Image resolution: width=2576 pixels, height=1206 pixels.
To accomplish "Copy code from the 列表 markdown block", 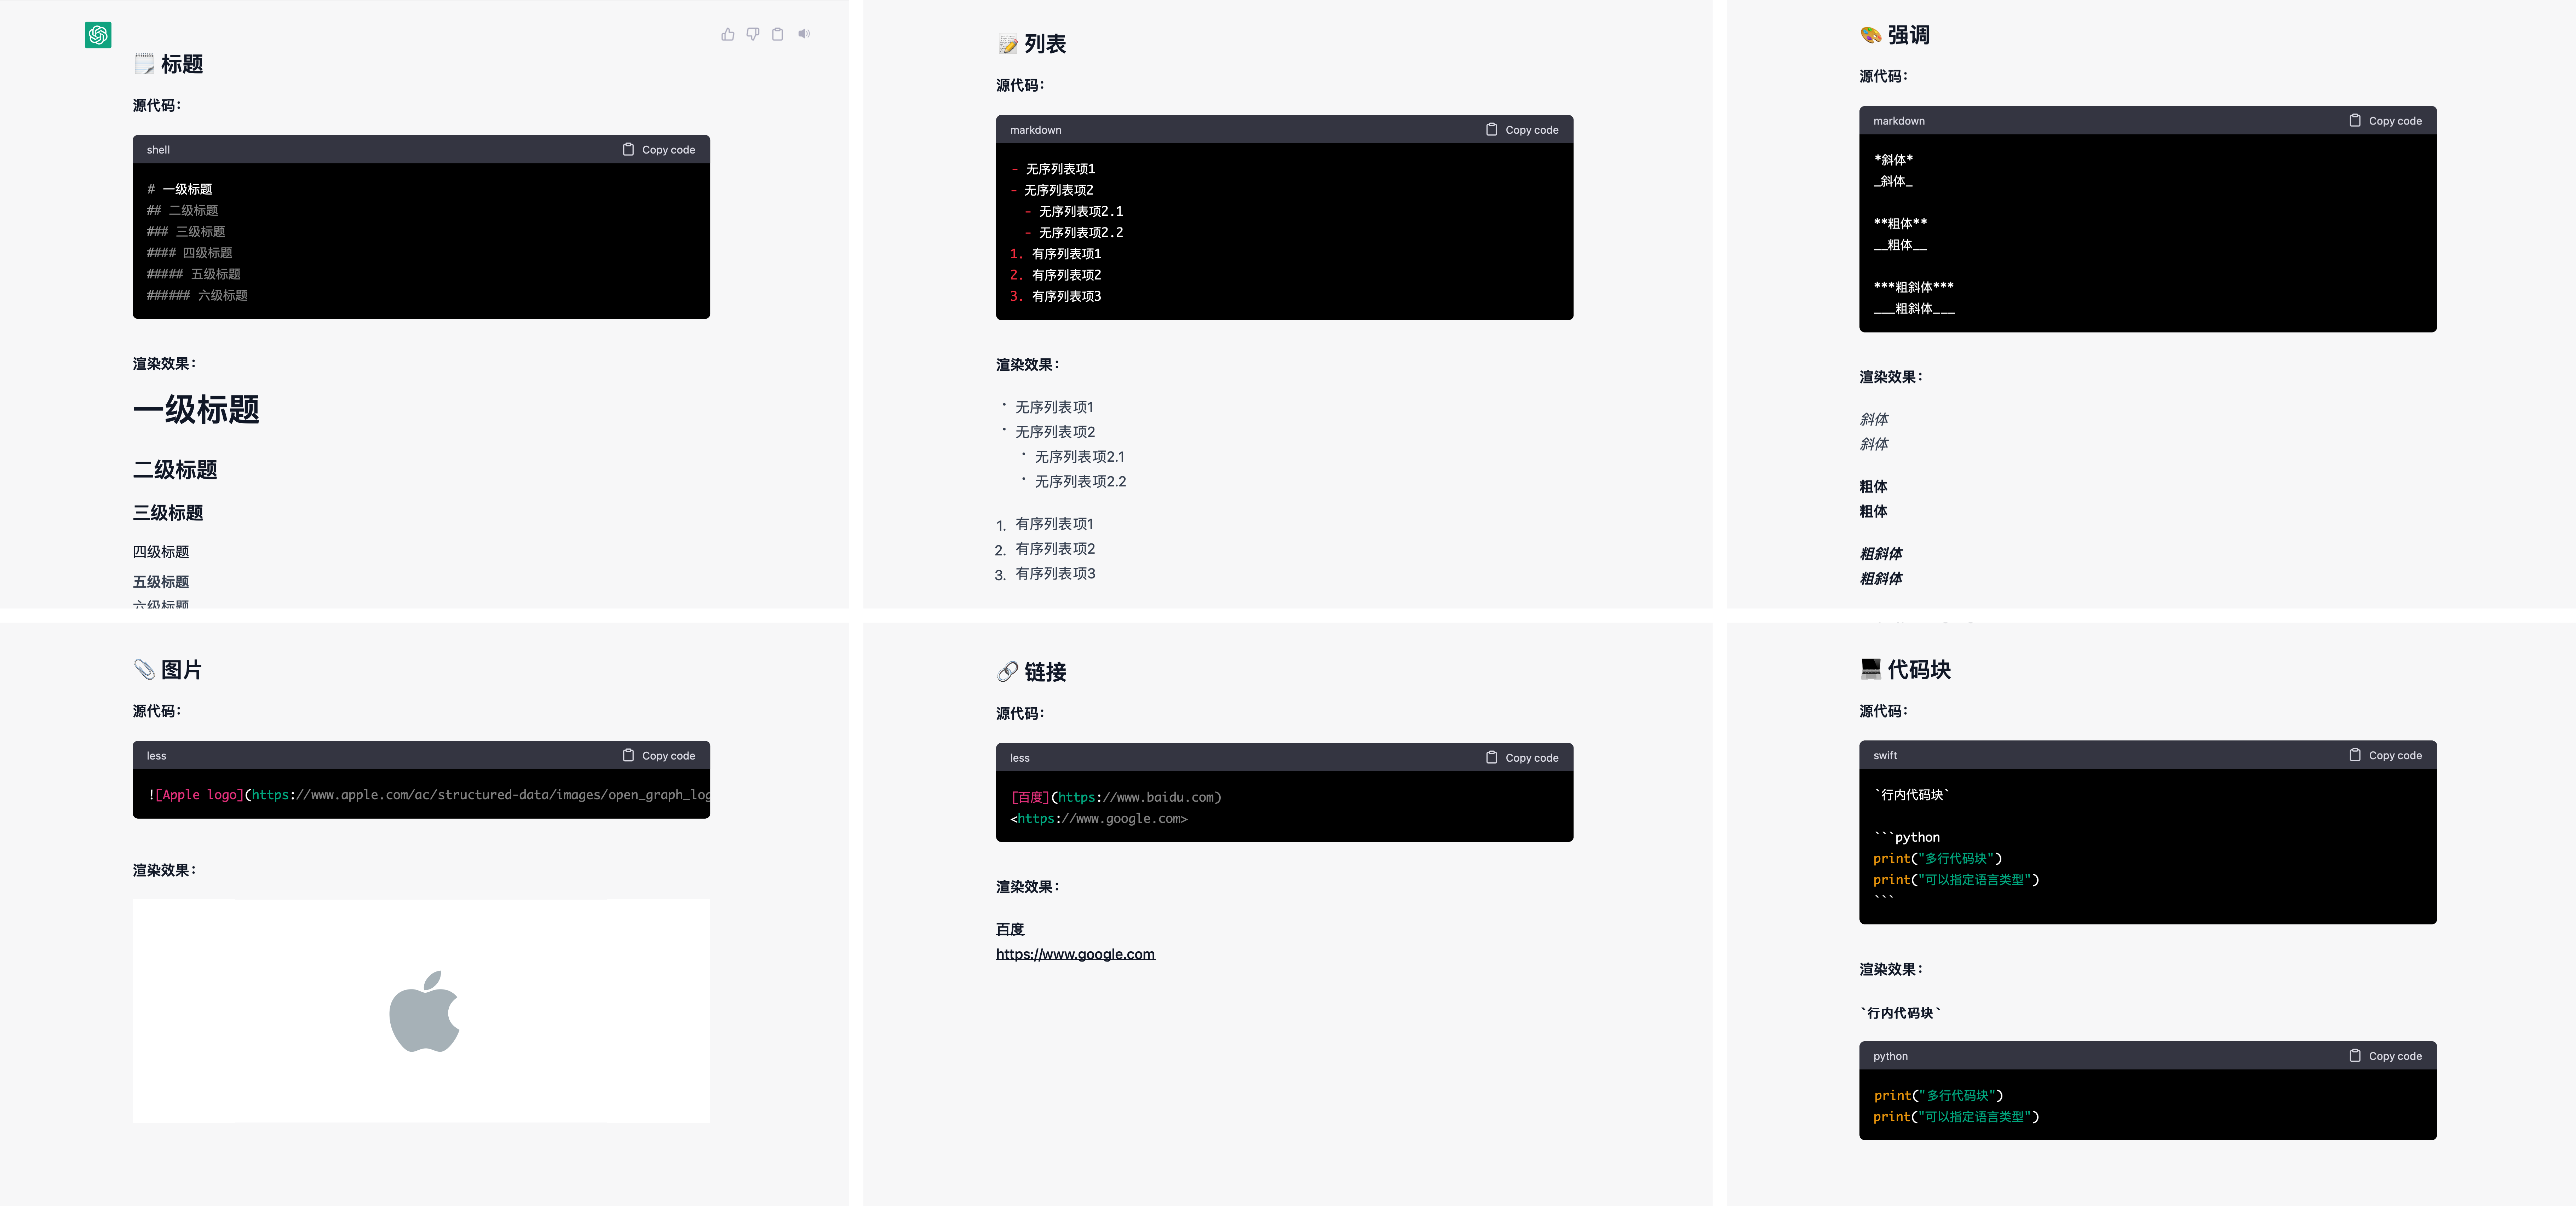I will 1522,130.
